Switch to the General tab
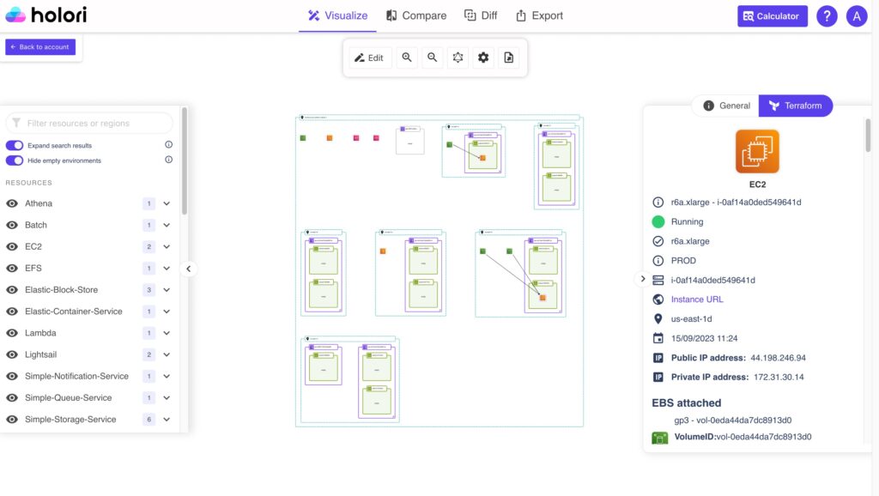 (x=725, y=106)
